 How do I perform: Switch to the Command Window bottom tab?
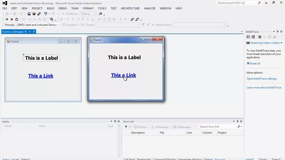coord(165,159)
